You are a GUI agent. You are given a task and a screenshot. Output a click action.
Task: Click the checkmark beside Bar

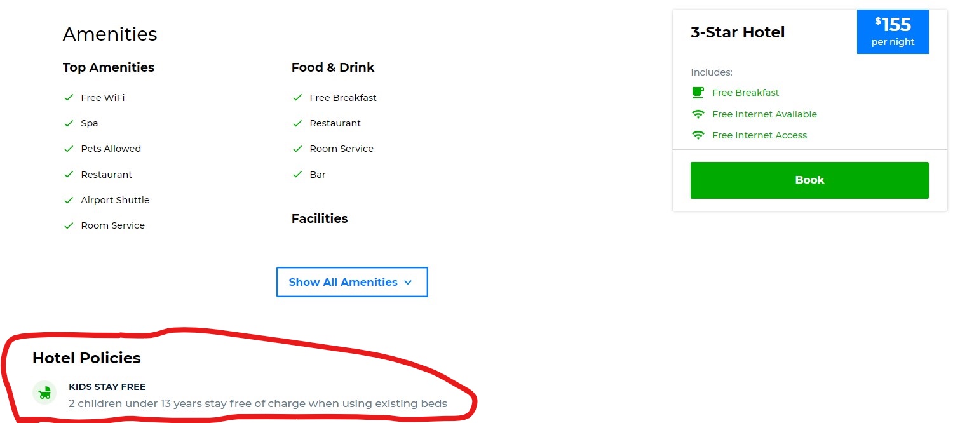tap(297, 174)
